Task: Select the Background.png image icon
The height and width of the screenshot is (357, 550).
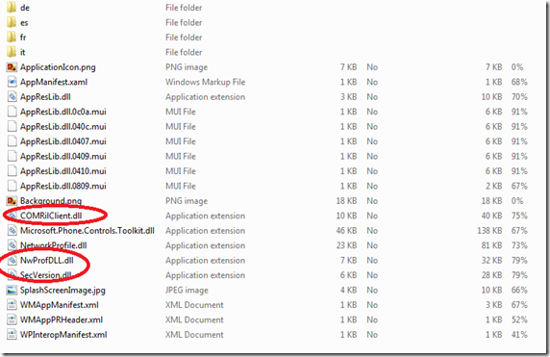Action: (12, 201)
